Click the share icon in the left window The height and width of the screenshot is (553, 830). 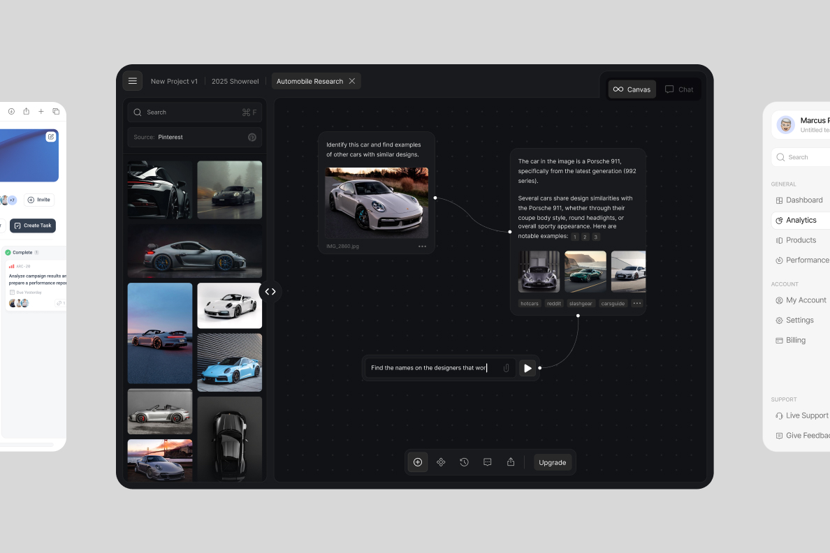coord(26,111)
